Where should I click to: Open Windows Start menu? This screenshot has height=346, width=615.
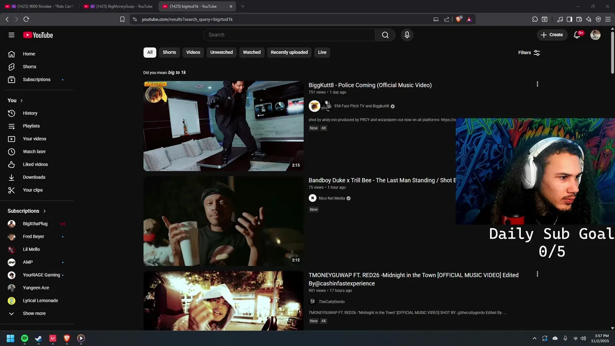(10, 338)
